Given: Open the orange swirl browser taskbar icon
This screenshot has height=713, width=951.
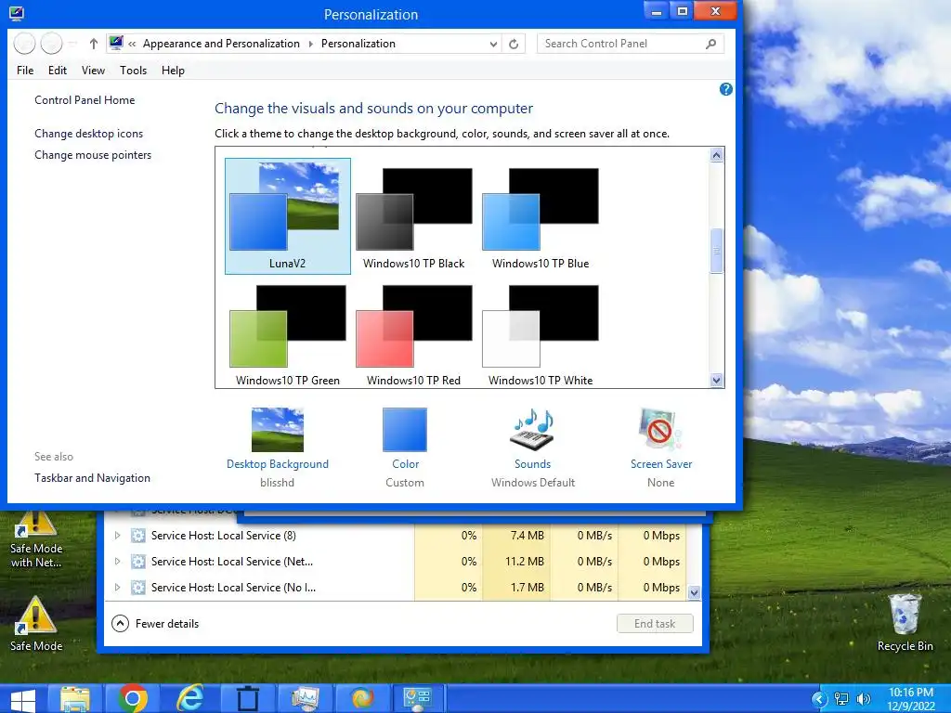Looking at the screenshot, I should tap(362, 698).
